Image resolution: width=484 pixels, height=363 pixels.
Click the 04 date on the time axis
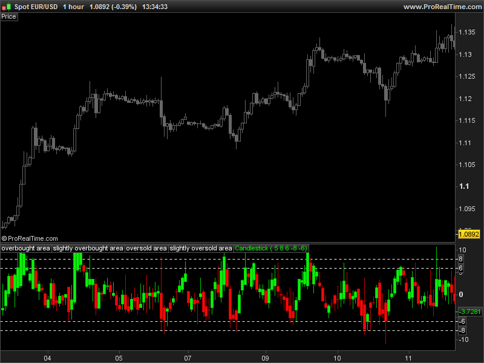tap(47, 358)
